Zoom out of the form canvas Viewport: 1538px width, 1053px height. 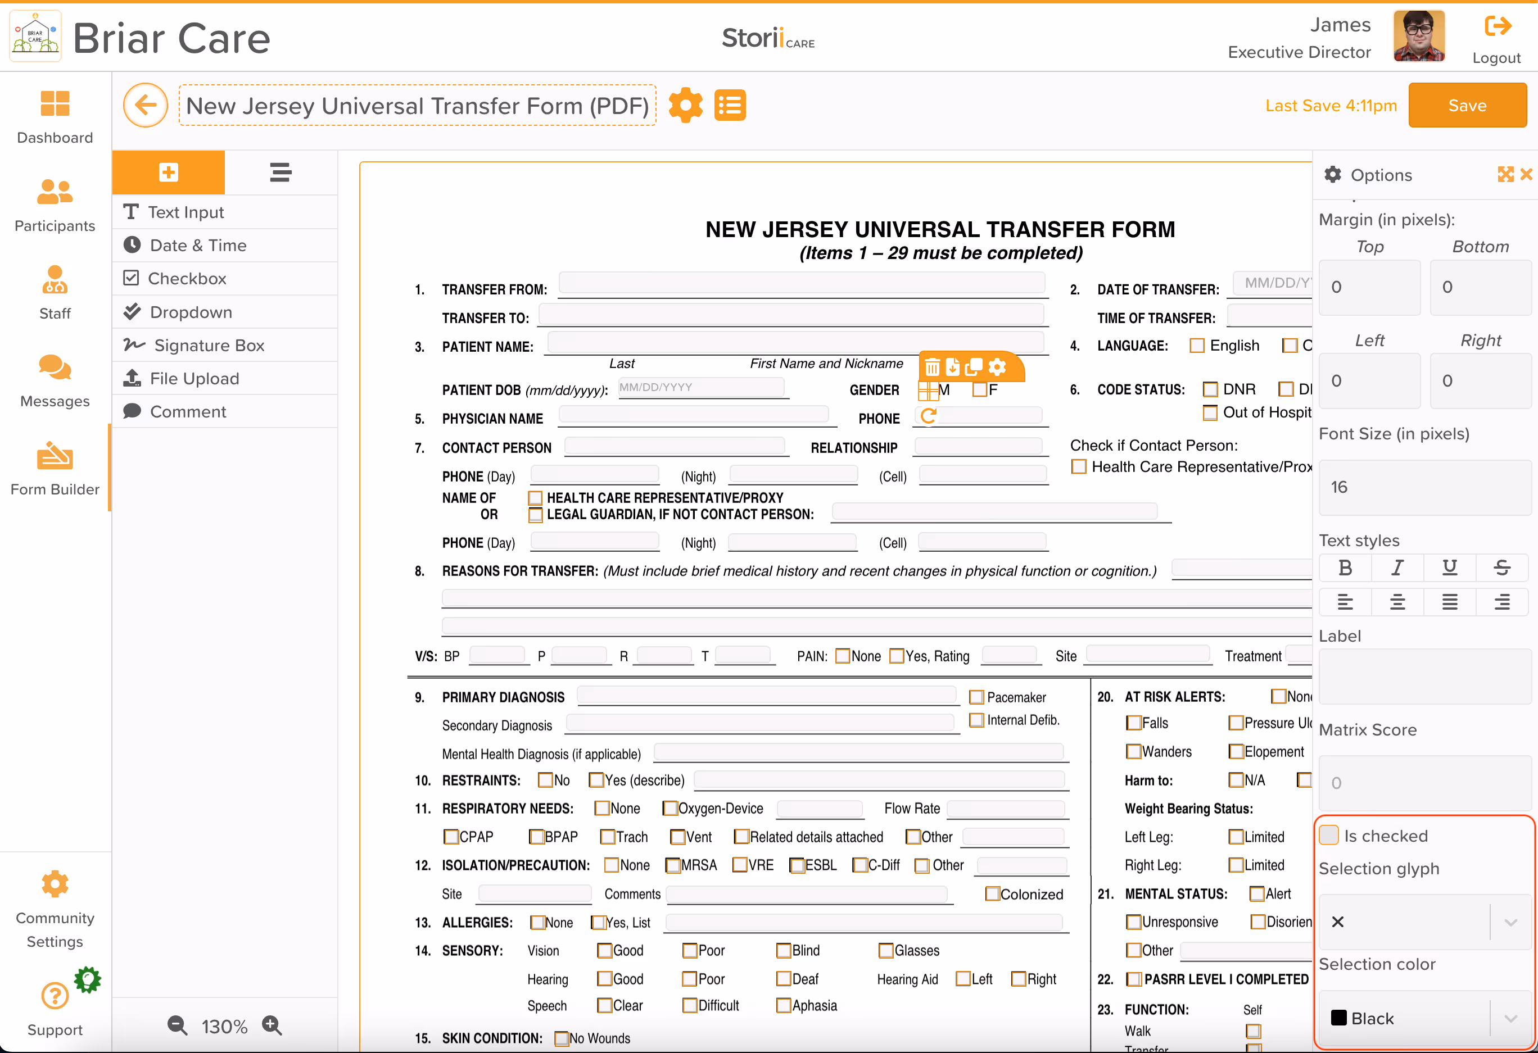click(177, 1026)
